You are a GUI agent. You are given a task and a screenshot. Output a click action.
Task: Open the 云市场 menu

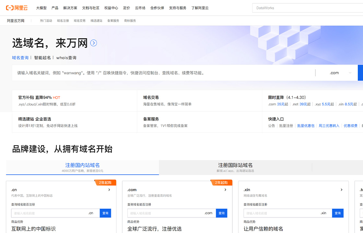140,8
